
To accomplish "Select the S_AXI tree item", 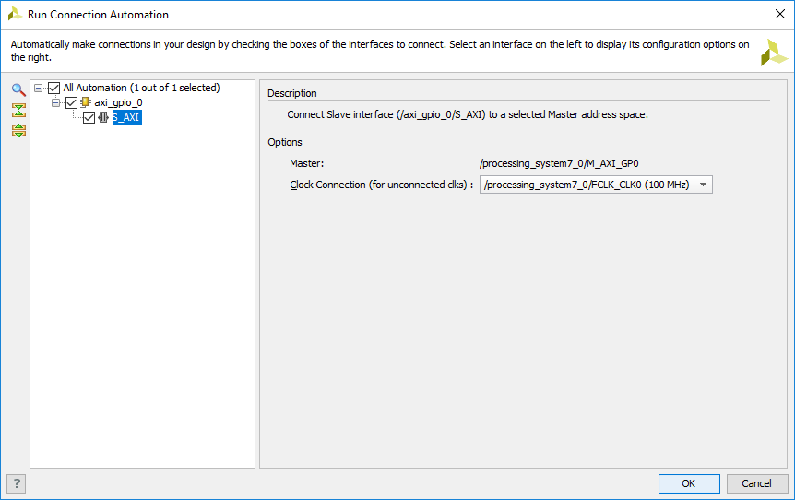I will (x=126, y=118).
